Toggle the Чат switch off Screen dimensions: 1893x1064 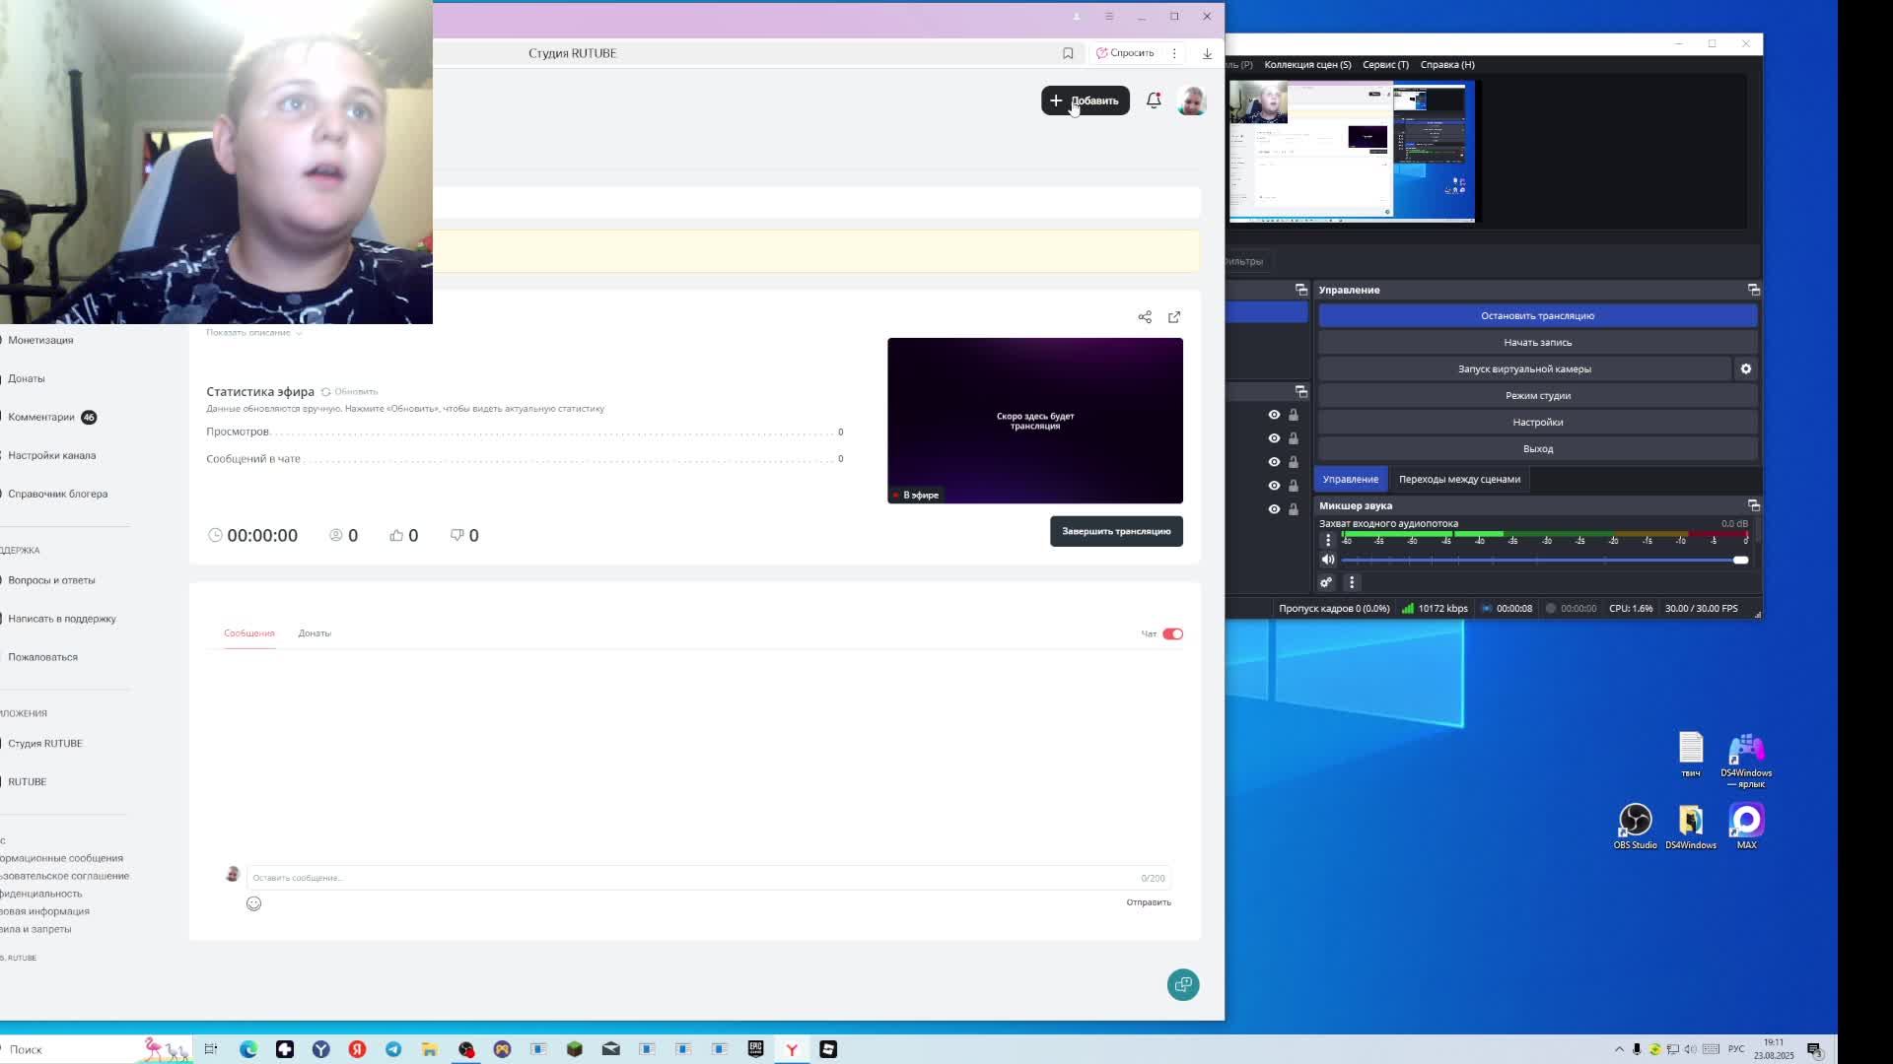point(1172,633)
